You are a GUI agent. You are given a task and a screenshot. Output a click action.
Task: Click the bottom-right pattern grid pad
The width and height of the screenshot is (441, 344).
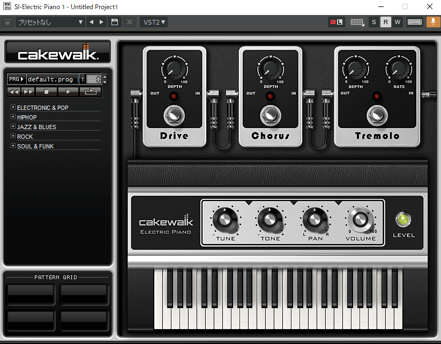point(84,320)
